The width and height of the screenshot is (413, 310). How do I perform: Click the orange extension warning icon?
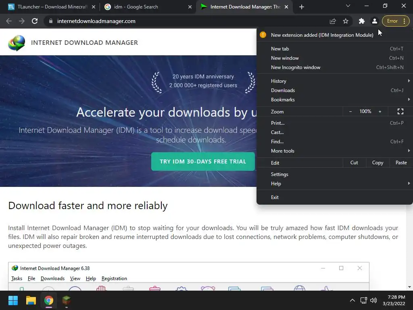(x=263, y=35)
